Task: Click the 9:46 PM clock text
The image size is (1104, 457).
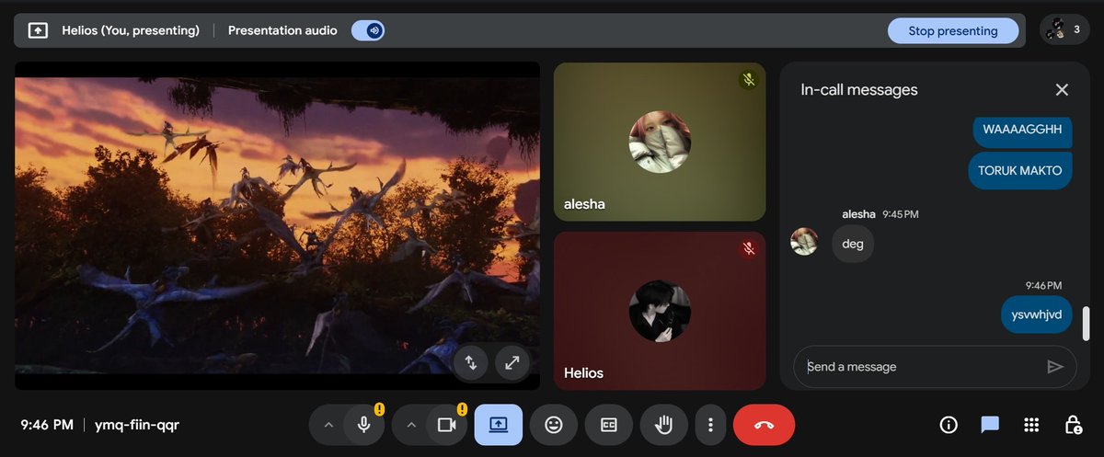Action: click(47, 425)
